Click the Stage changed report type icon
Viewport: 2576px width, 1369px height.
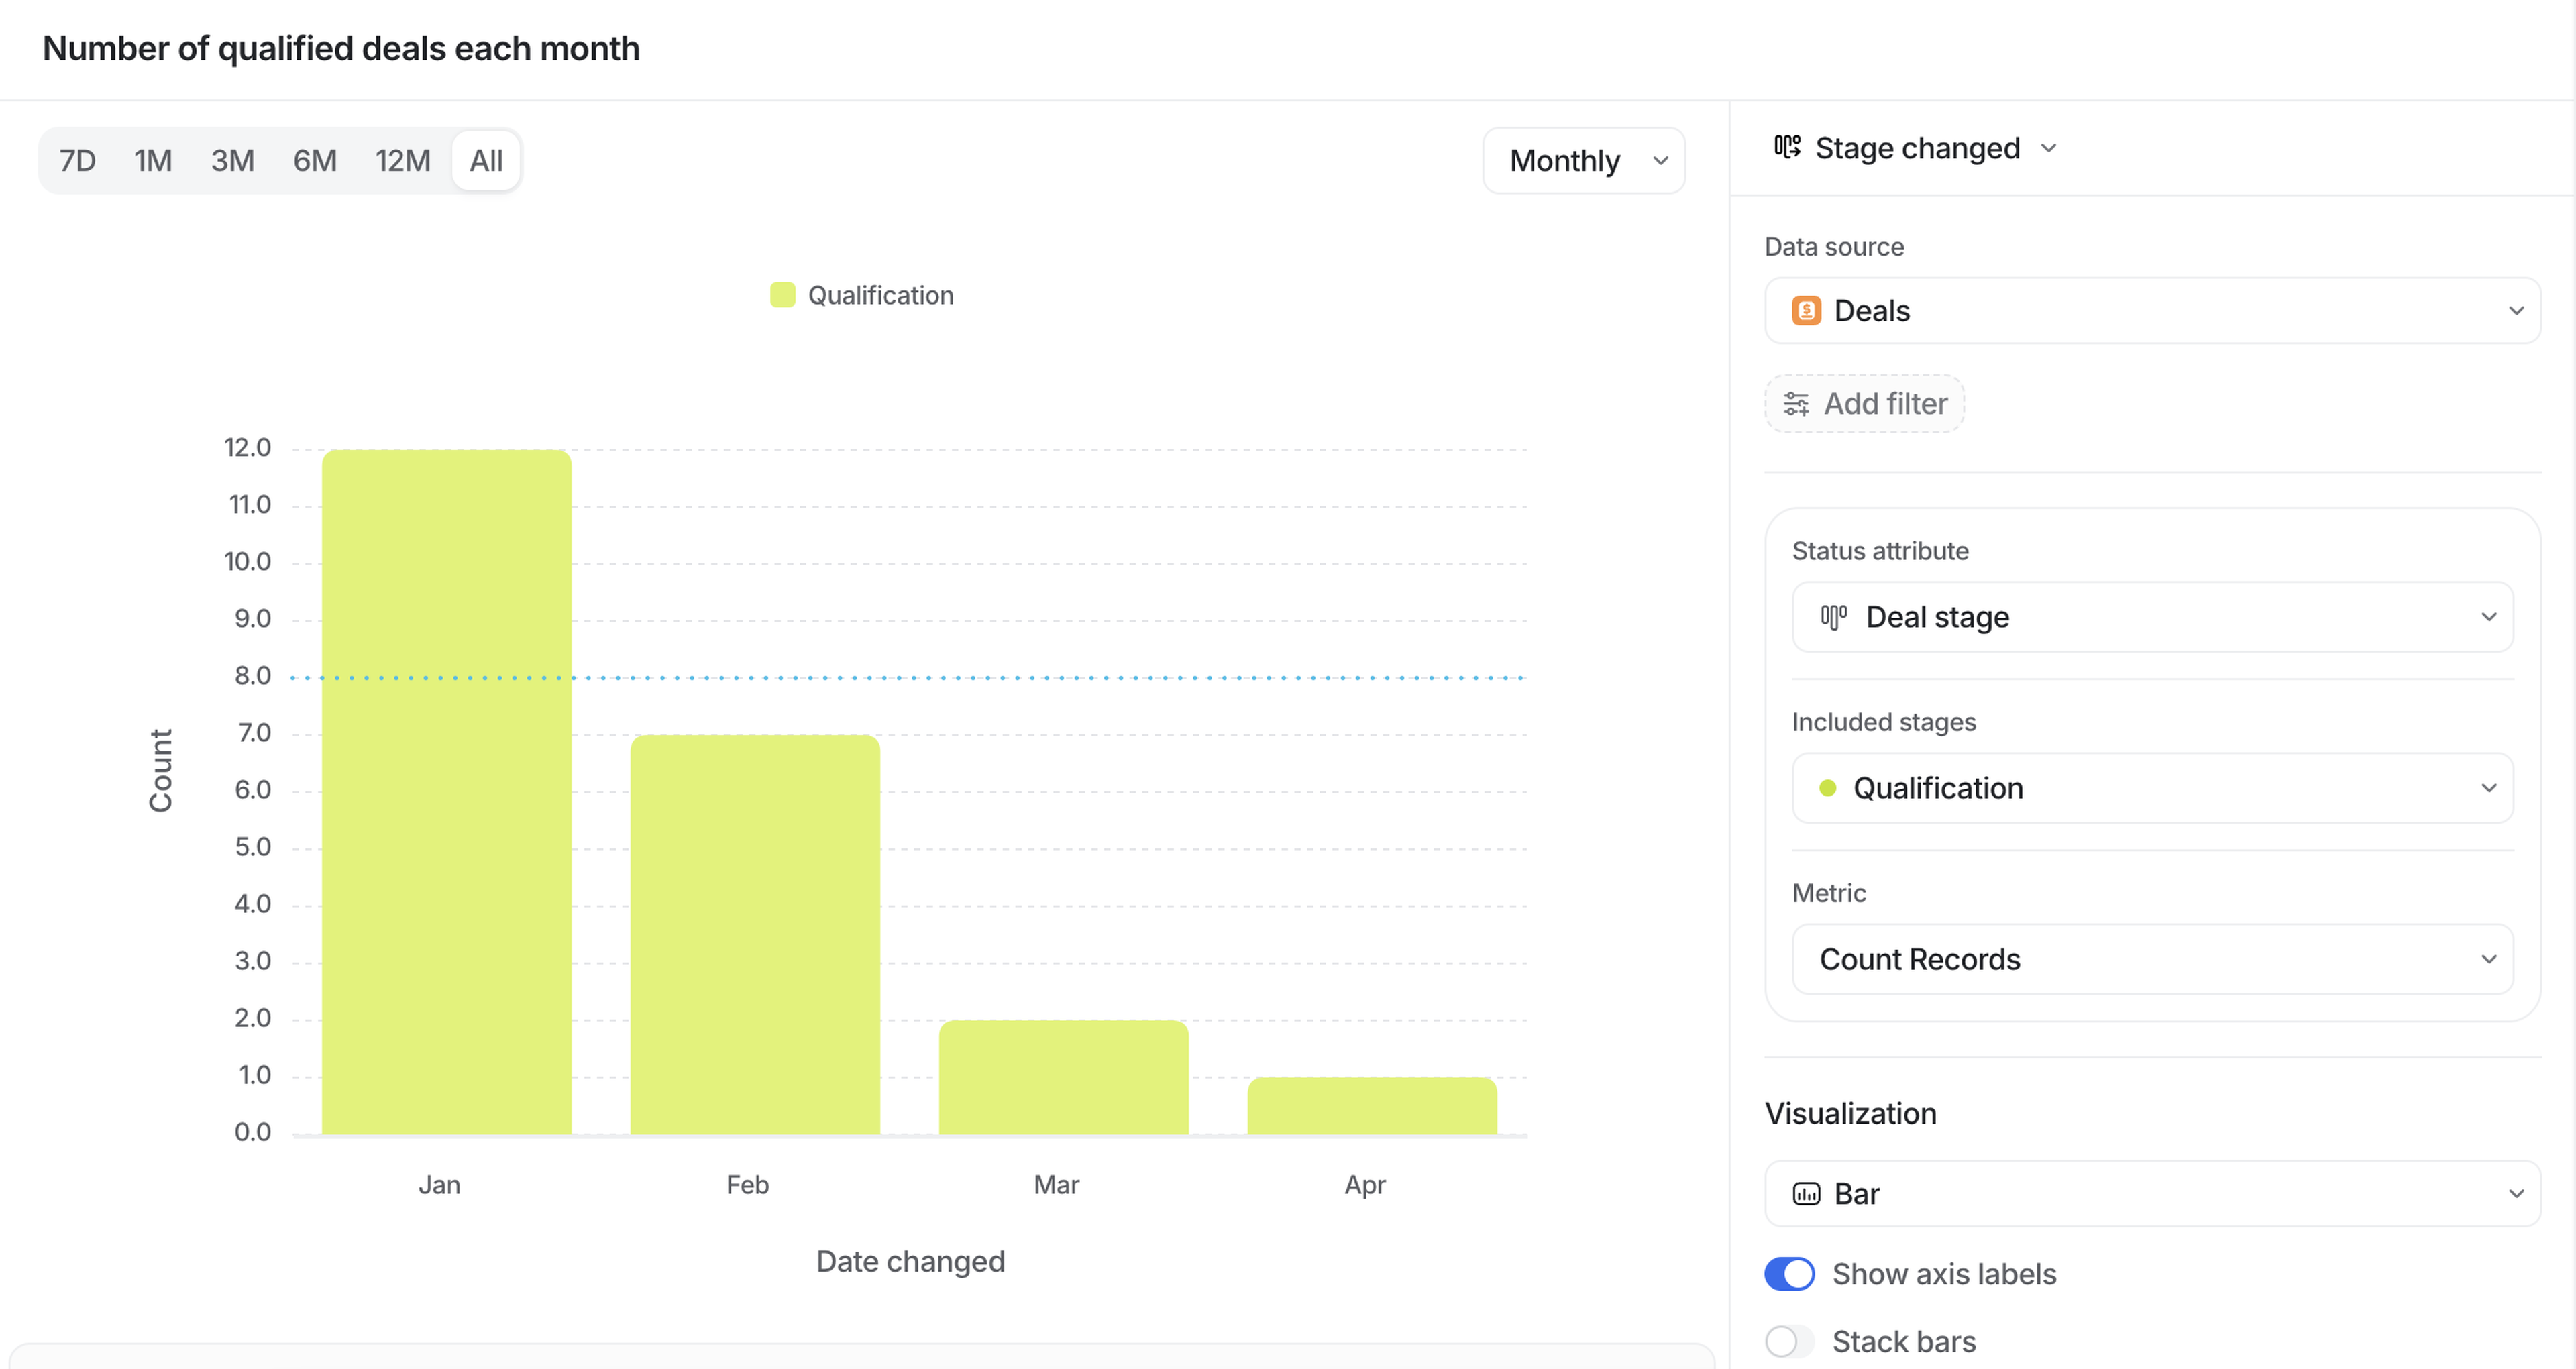pos(1787,148)
